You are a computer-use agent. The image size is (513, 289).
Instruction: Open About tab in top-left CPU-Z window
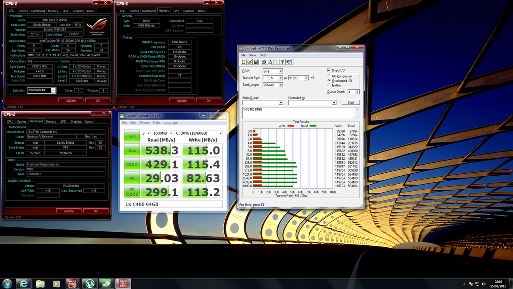coord(91,11)
